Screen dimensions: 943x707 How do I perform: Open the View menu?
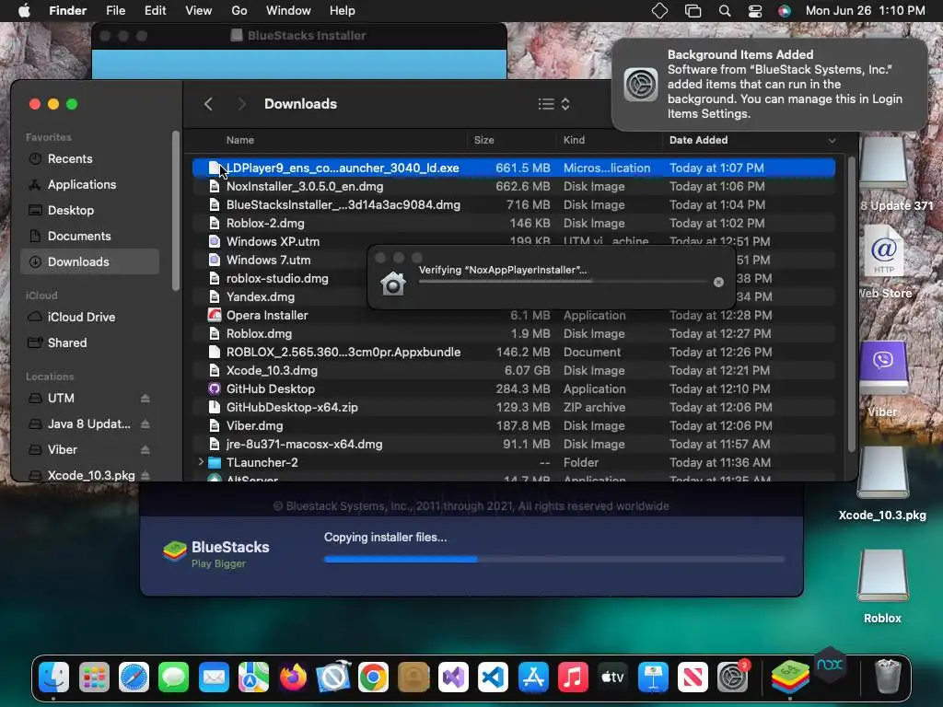point(199,11)
